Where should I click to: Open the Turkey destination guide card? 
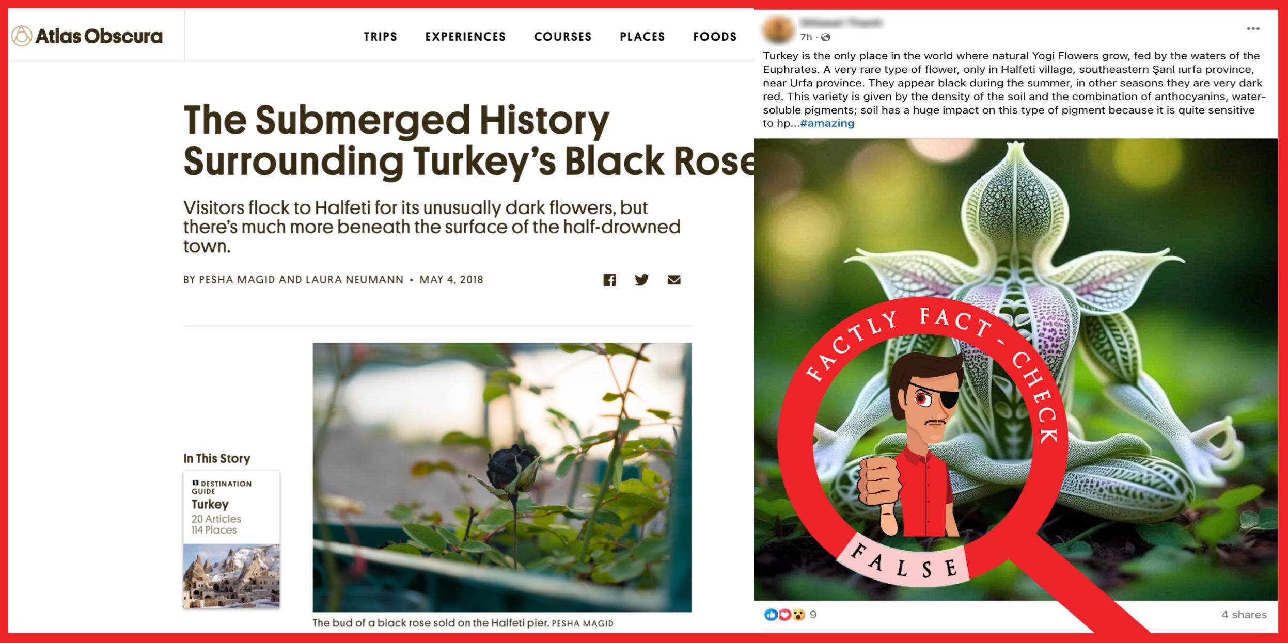231,539
